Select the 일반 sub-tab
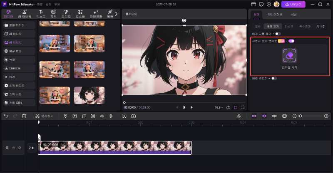The image size is (333, 173). tap(257, 26)
